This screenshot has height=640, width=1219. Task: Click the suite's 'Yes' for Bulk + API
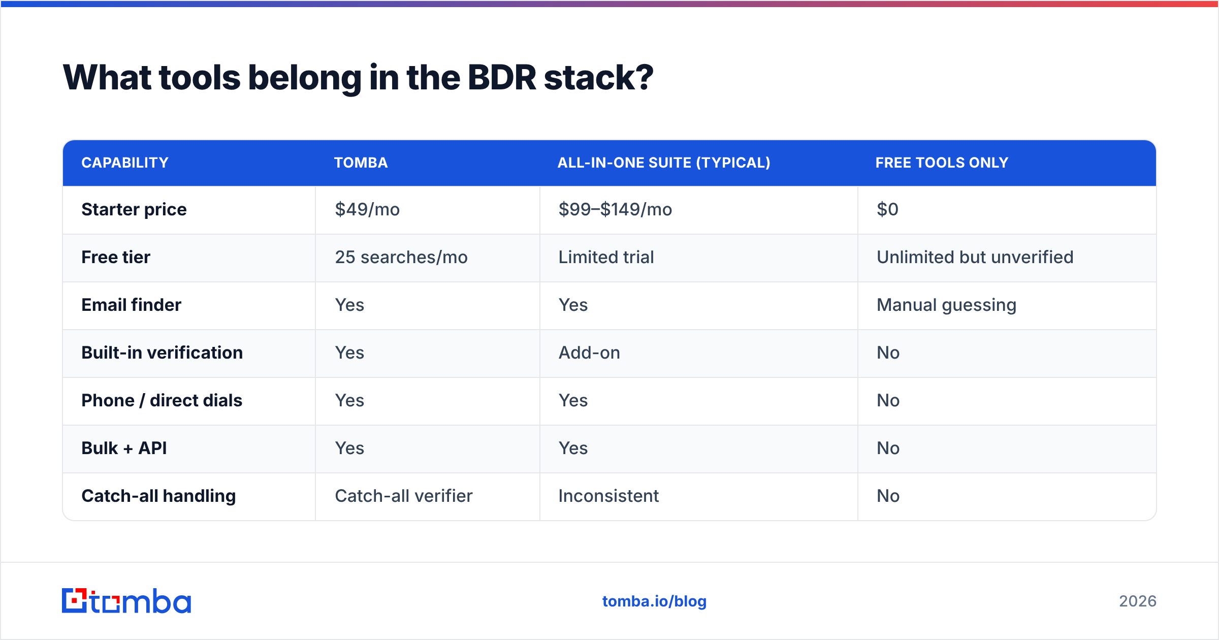pos(573,448)
